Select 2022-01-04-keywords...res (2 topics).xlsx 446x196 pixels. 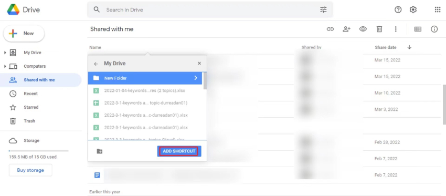click(x=145, y=90)
